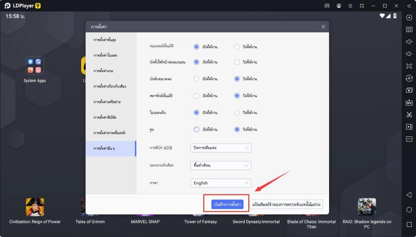Image resolution: width=416 pixels, height=237 pixels.
Task: Enable auto-start (สตาร์ทอัตโนมัติ) option
Action: (197, 96)
